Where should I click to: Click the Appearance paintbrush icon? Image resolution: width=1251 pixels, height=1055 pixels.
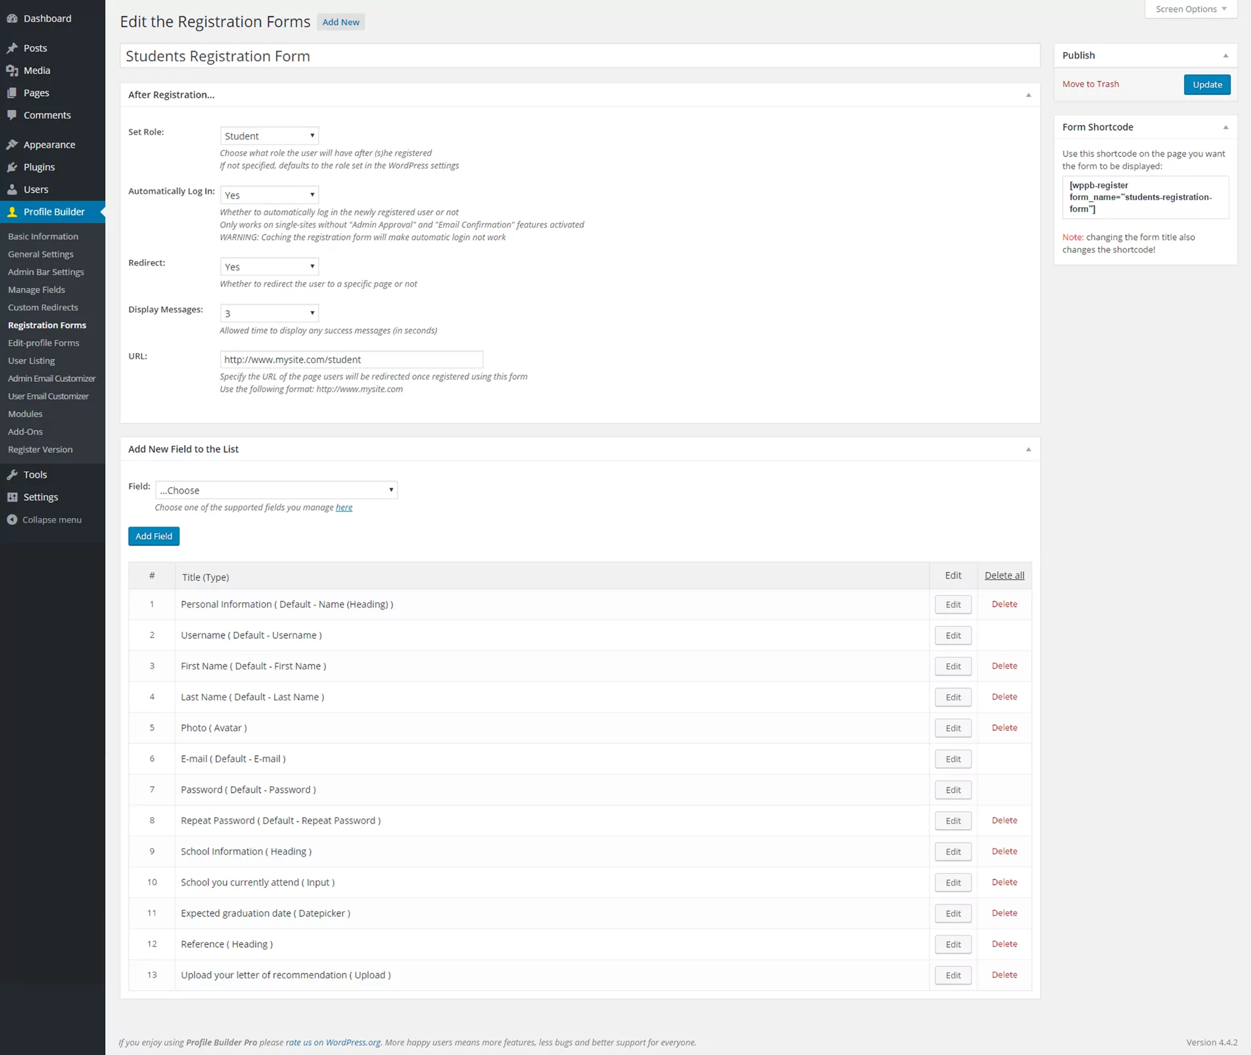pos(12,145)
